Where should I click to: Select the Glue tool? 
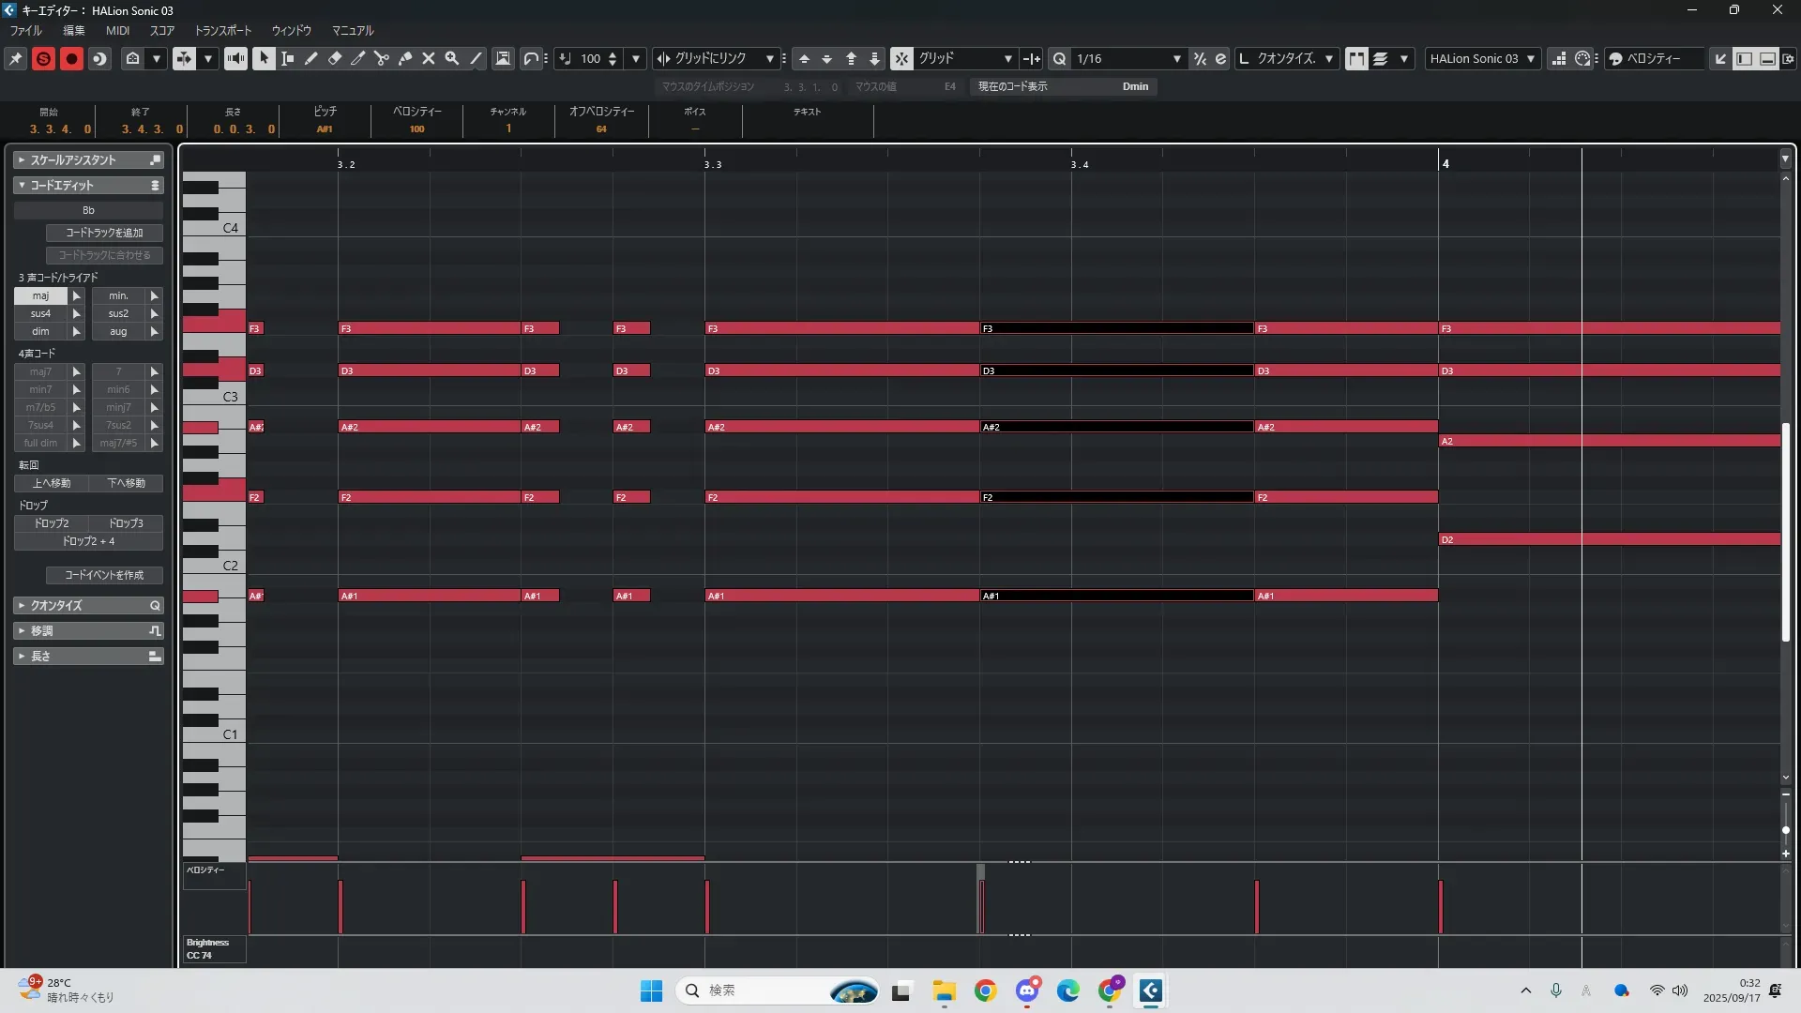point(405,58)
